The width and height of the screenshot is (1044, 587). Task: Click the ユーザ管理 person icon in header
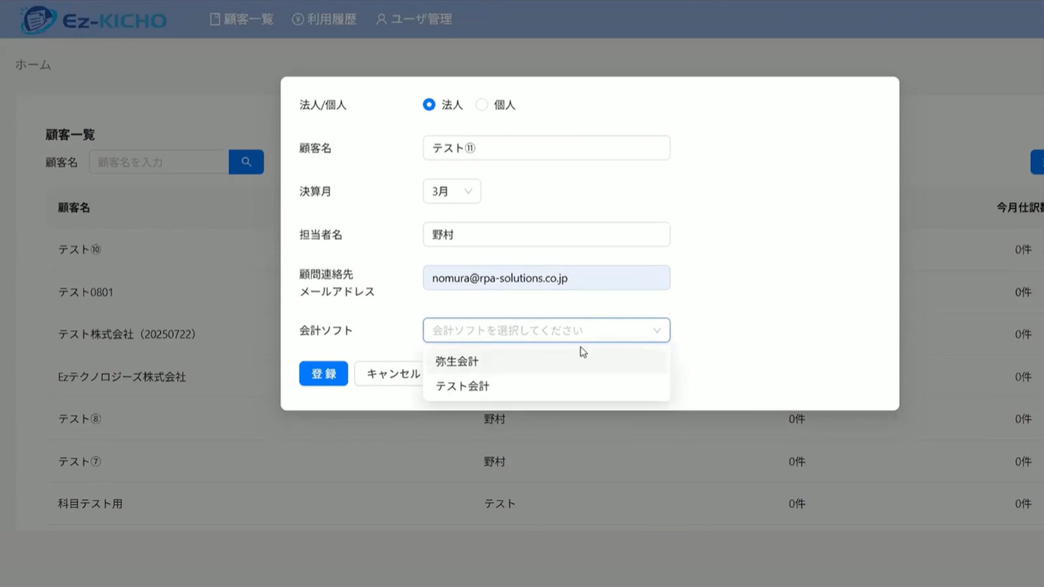tap(381, 20)
